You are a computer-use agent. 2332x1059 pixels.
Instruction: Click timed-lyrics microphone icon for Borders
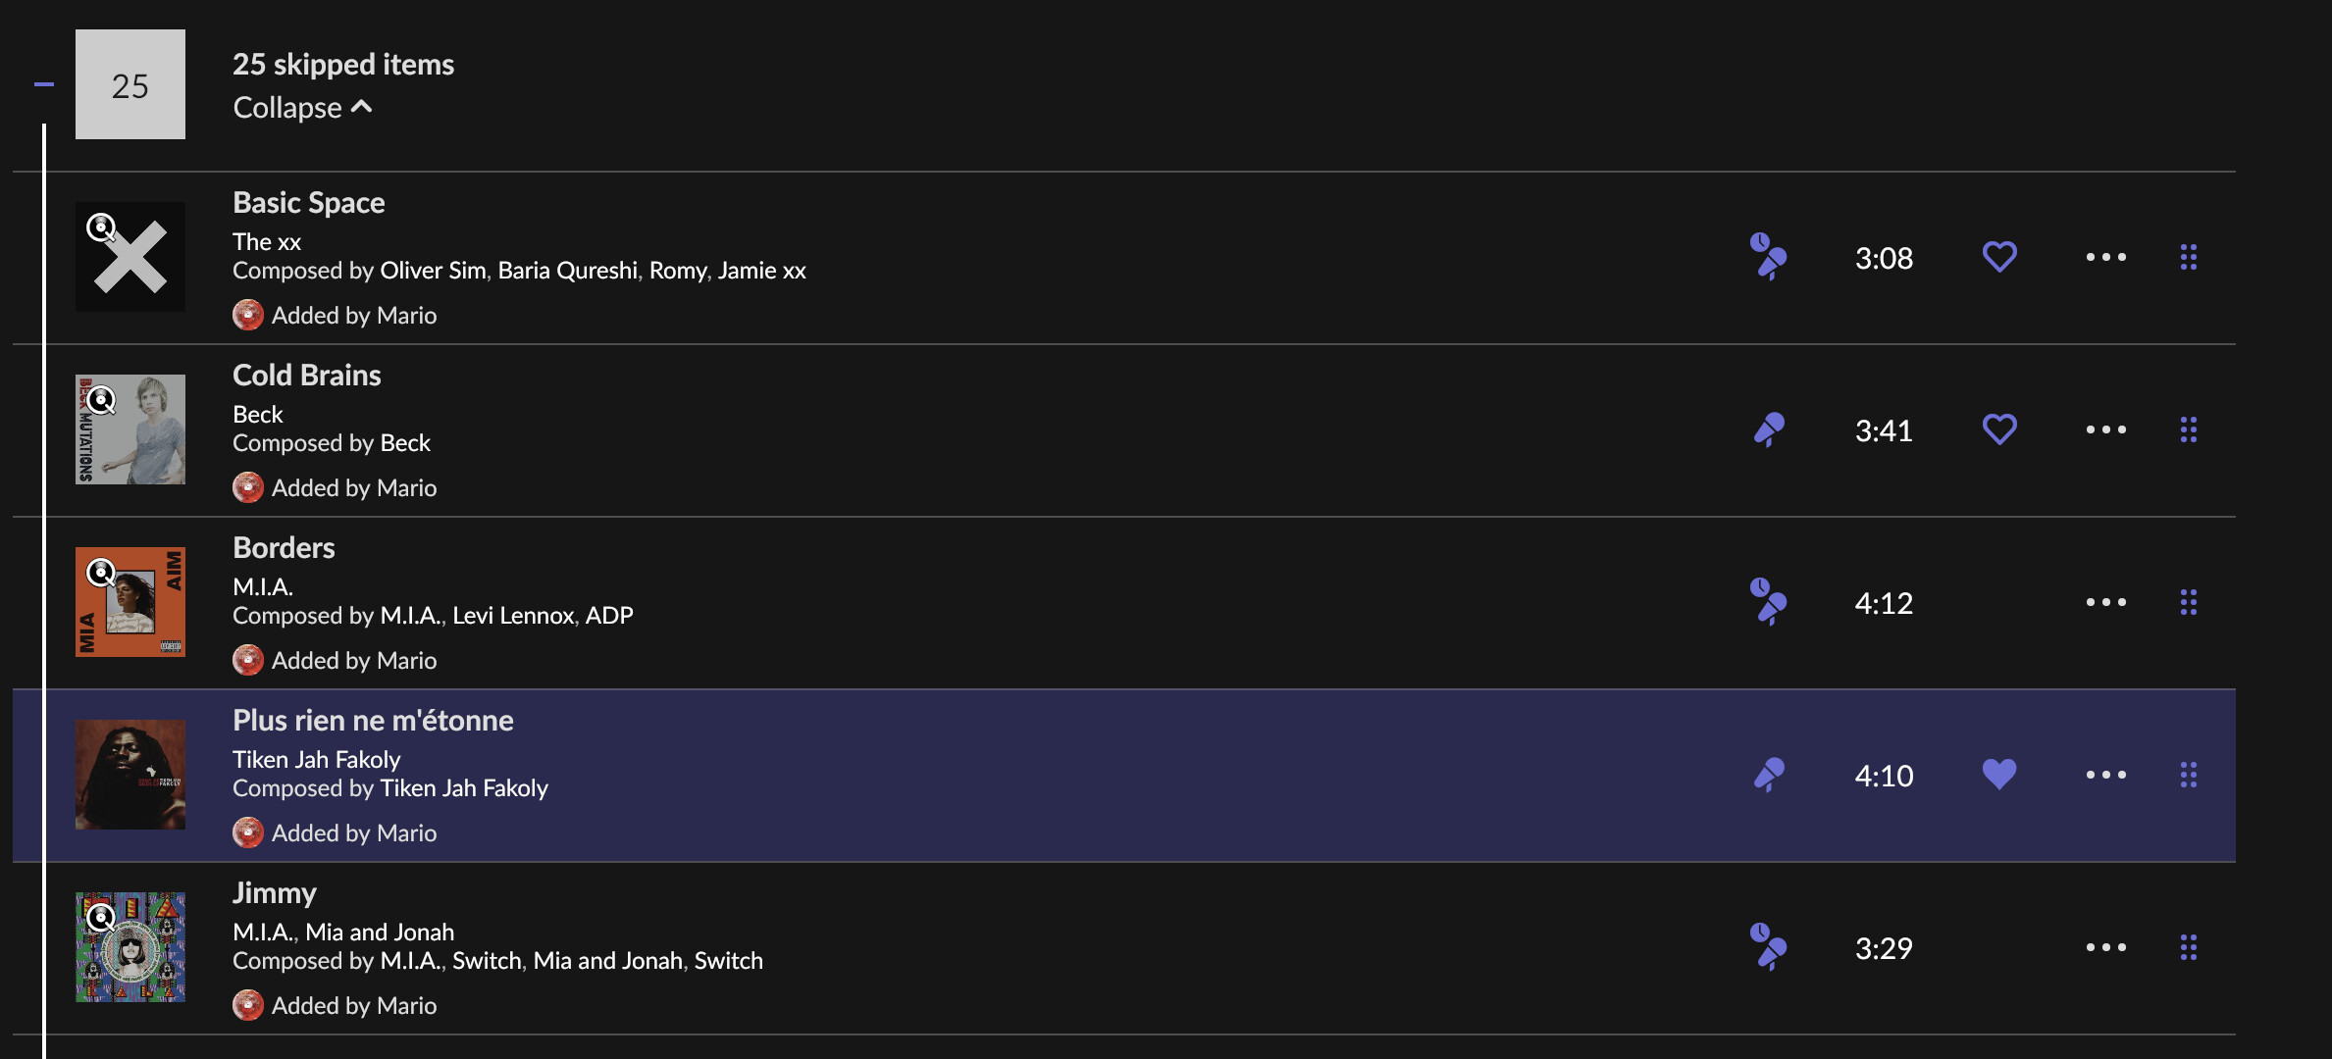pyautogui.click(x=1768, y=602)
